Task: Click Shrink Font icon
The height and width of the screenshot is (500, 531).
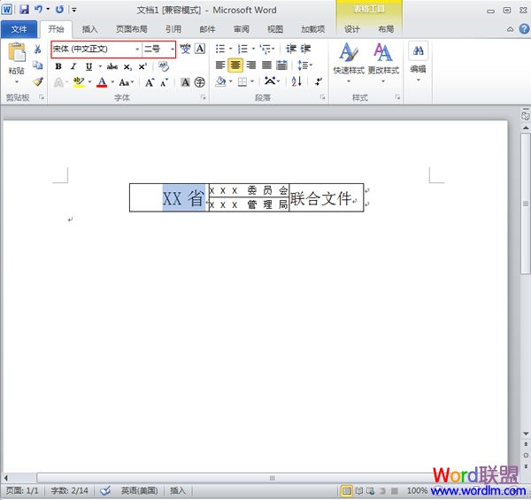Action: pos(165,82)
